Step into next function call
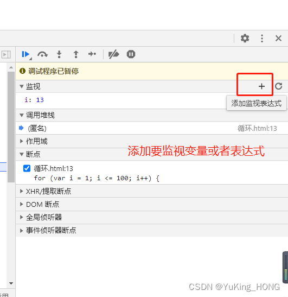The height and width of the screenshot is (297, 288). click(x=59, y=54)
